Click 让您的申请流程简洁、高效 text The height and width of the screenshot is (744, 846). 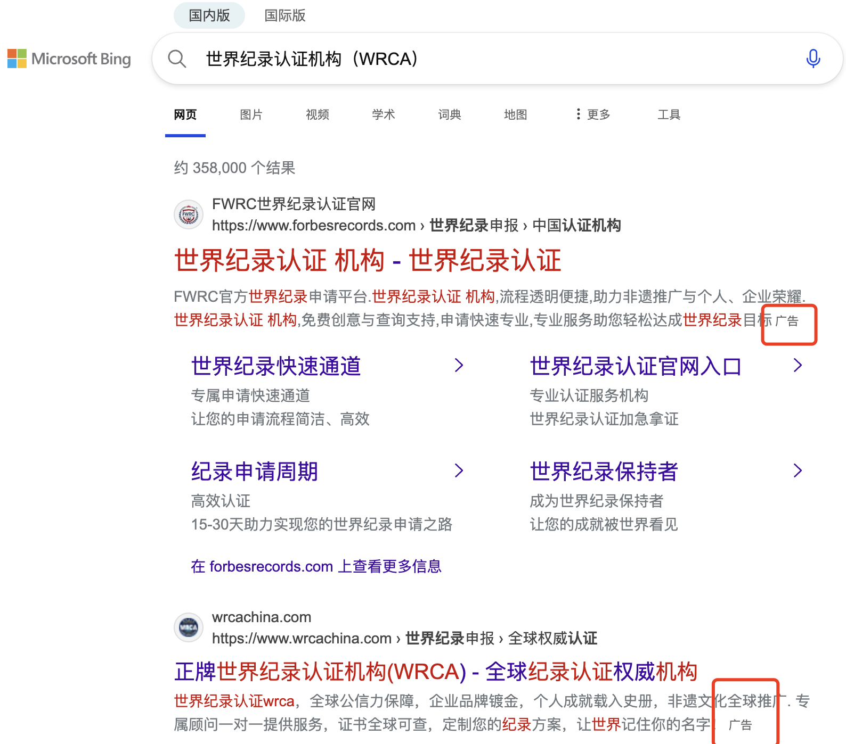pyautogui.click(x=280, y=419)
